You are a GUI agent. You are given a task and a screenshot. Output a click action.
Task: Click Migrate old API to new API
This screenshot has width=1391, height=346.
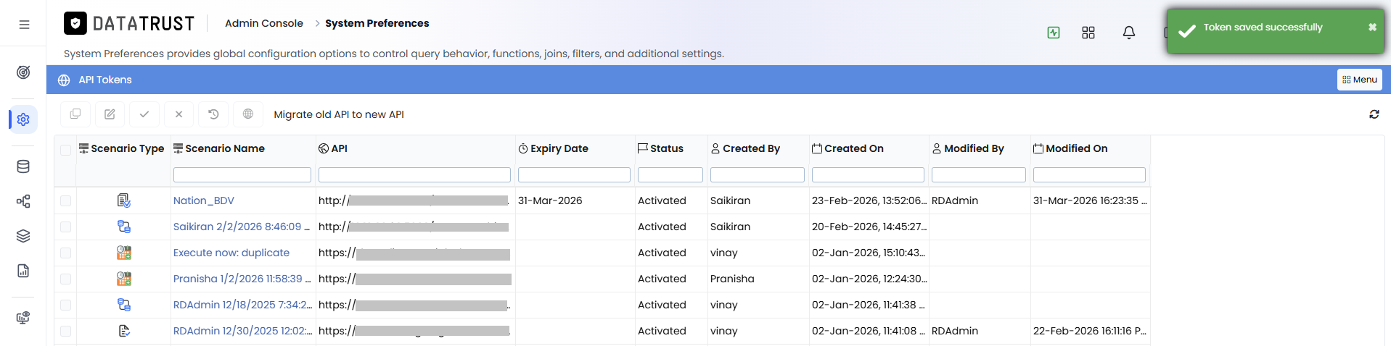[339, 114]
